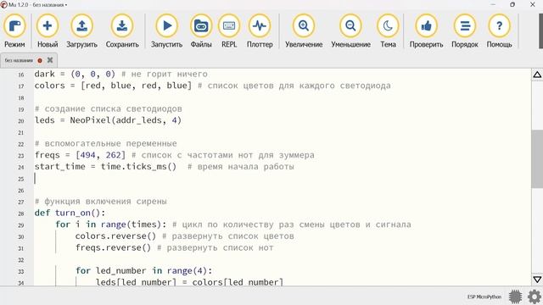Click the 'freqs.reverse()' statement

click(113, 247)
